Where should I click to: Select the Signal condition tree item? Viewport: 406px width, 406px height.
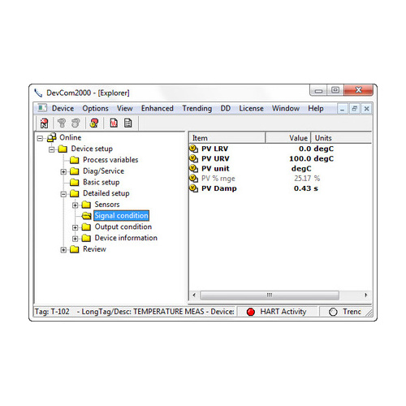click(121, 216)
